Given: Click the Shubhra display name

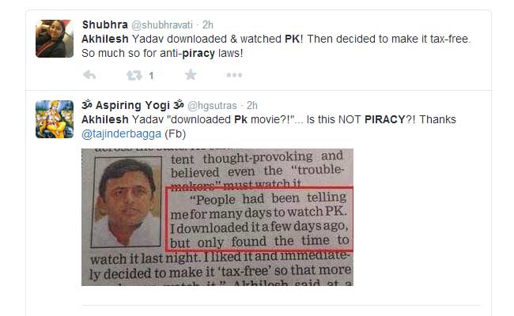Looking at the screenshot, I should pos(105,24).
